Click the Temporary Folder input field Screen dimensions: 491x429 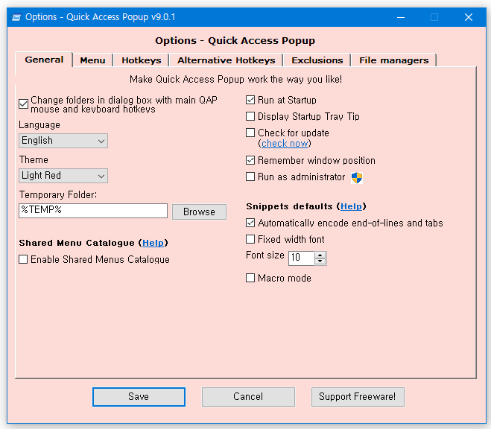point(93,211)
